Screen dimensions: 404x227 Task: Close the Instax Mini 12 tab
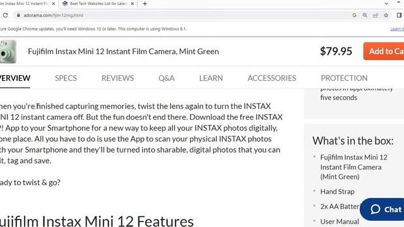tap(53, 4)
